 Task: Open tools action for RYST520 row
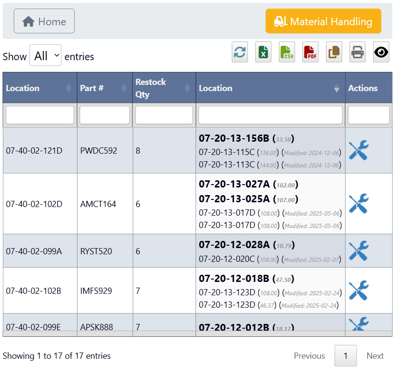point(359,251)
